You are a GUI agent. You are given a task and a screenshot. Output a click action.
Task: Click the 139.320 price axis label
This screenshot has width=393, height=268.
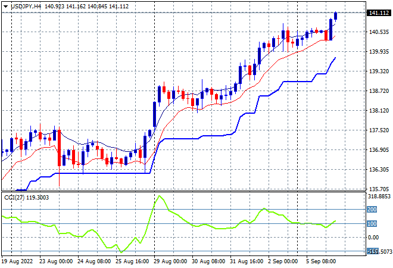pyautogui.click(x=379, y=71)
